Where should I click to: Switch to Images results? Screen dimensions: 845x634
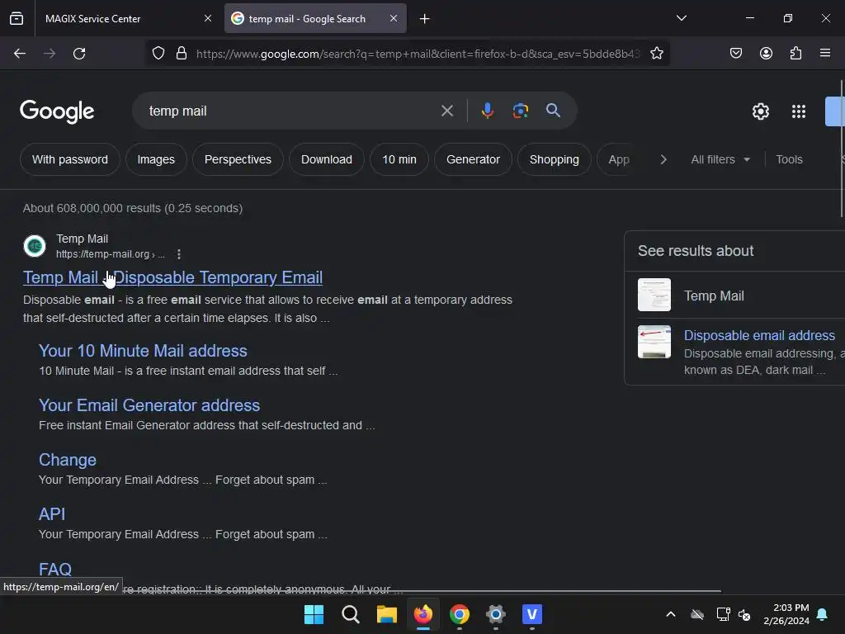pyautogui.click(x=156, y=159)
